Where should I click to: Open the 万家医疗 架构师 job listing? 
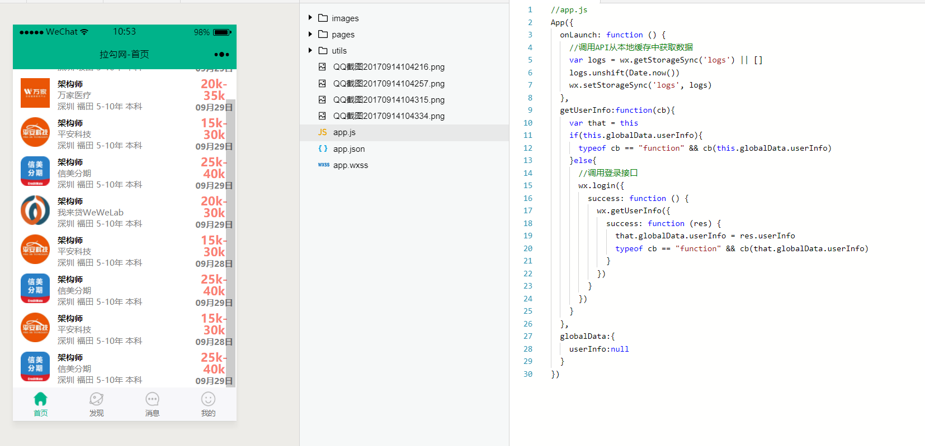pyautogui.click(x=124, y=94)
